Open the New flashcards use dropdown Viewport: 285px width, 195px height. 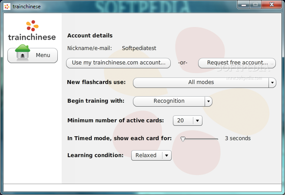pos(205,82)
